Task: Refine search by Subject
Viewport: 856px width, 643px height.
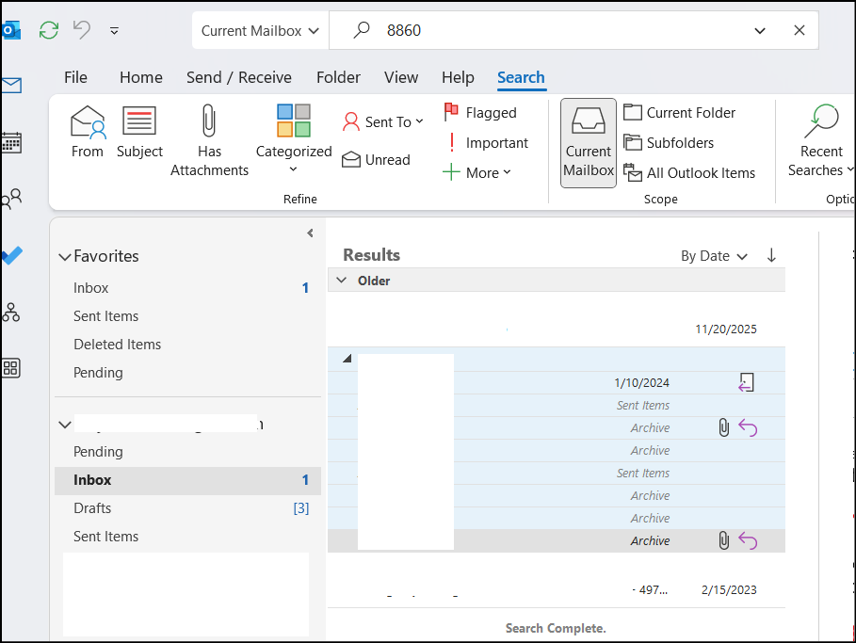Action: click(x=139, y=132)
